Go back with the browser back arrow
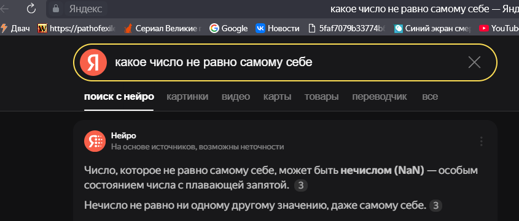 point(5,9)
